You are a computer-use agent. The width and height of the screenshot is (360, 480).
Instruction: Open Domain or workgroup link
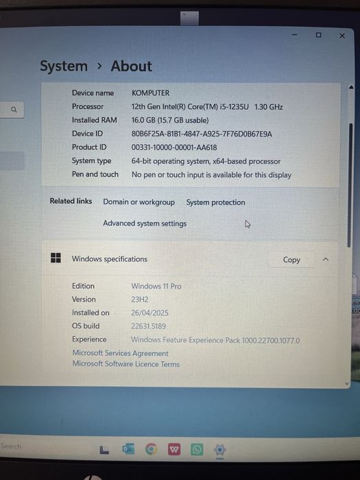(139, 202)
